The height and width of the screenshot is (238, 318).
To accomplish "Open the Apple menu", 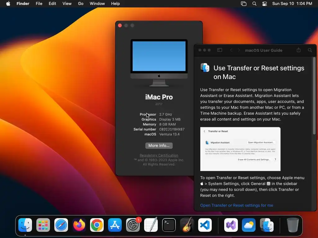I will tap(8, 4).
